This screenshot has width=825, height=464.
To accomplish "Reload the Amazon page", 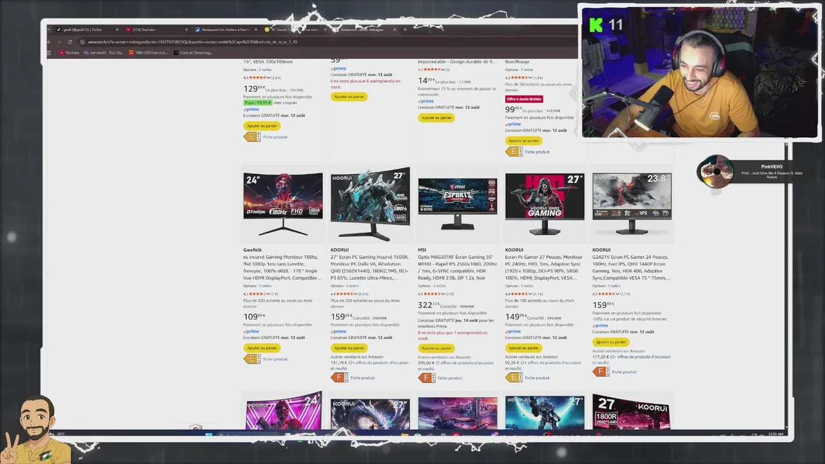I will [70, 42].
